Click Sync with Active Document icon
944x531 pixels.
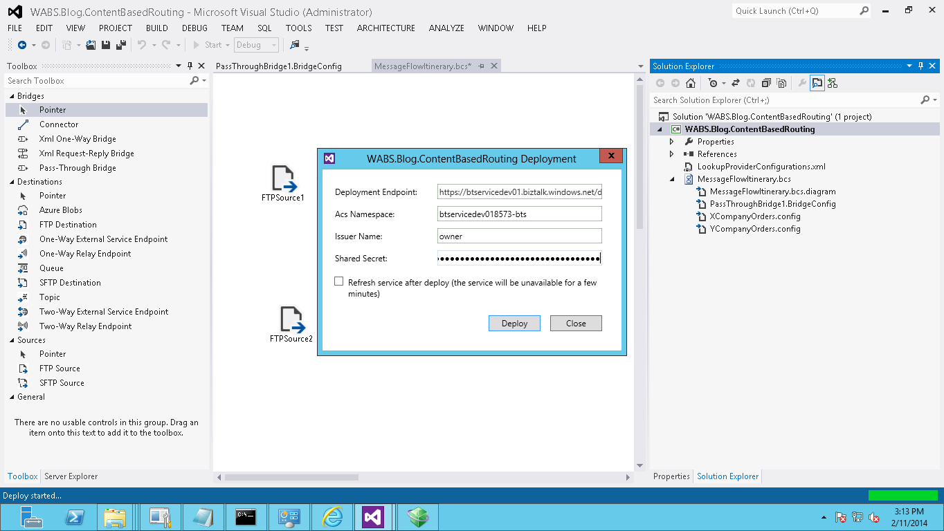coord(735,83)
